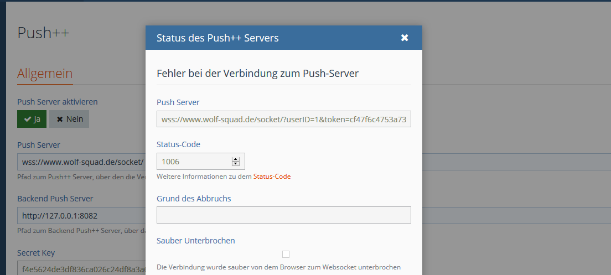
Task: Focus the settings page Push Server wss field
Action: point(80,162)
